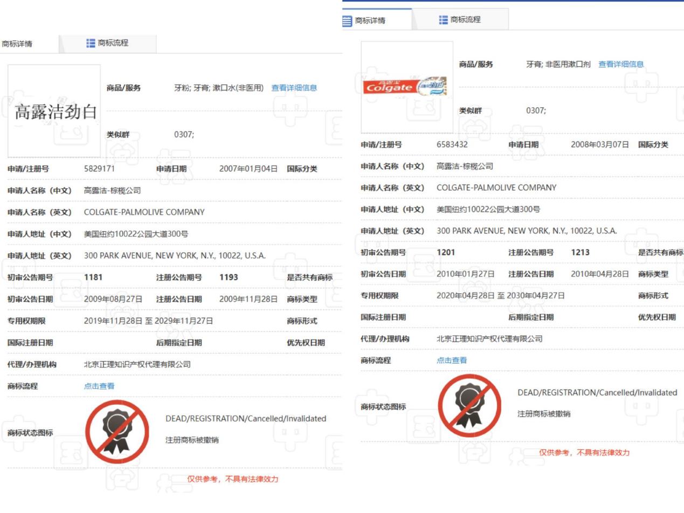The width and height of the screenshot is (684, 513).
Task: Select right panel disclaimer 仅供参考，不具有法律效力
Action: pyautogui.click(x=584, y=453)
